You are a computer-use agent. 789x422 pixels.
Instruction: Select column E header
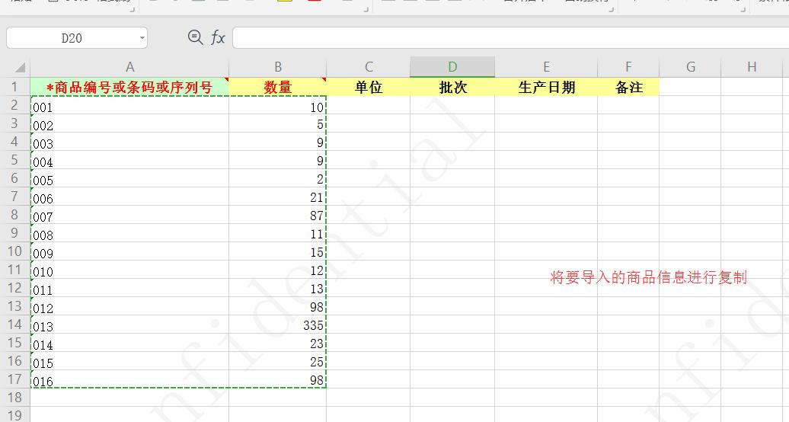click(546, 67)
